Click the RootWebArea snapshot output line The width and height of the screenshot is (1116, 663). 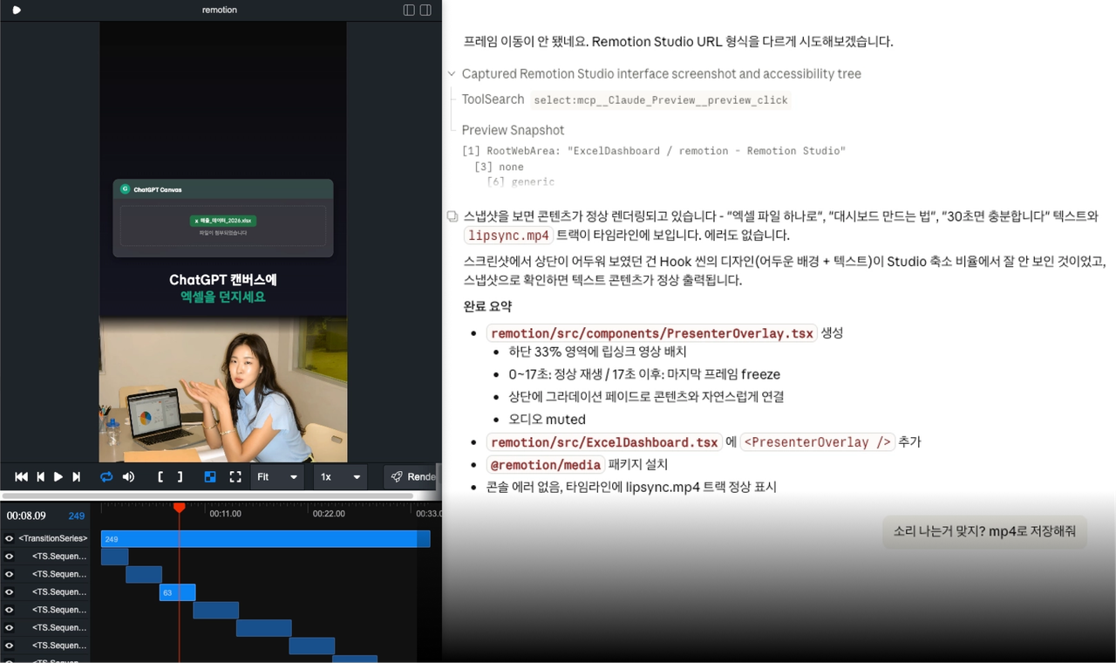[x=654, y=151]
